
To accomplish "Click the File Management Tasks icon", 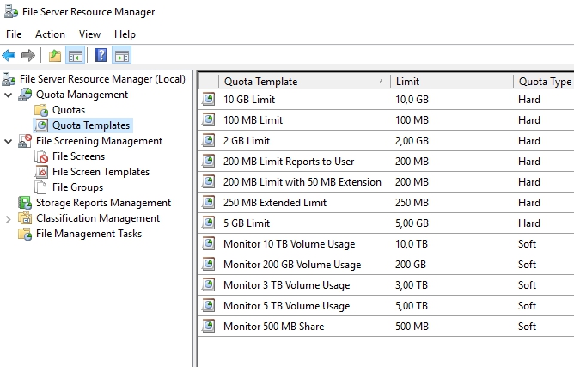I will (25, 234).
